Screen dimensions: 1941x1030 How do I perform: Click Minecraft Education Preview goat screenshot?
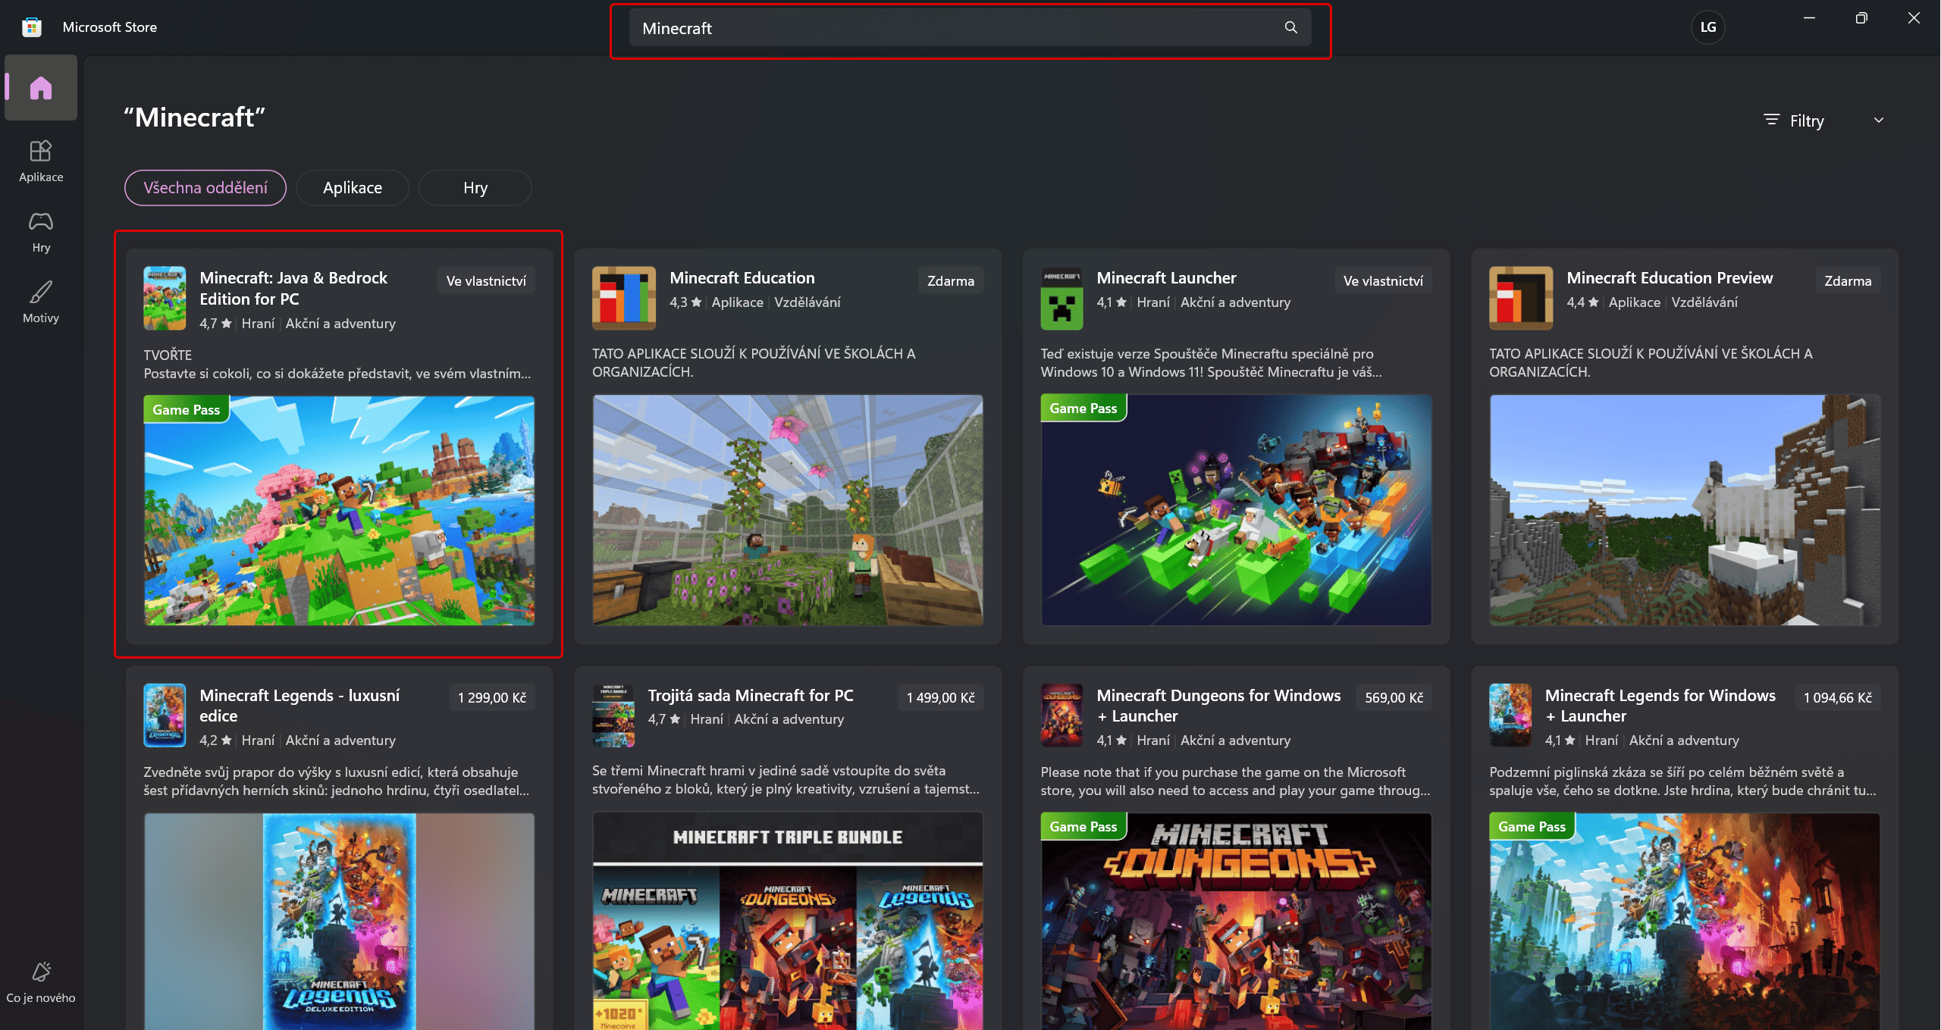1685,510
